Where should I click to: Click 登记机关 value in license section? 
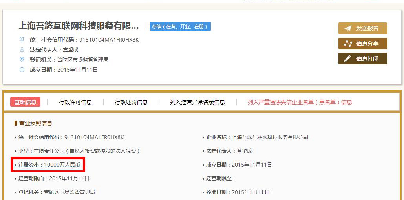(x=69, y=192)
